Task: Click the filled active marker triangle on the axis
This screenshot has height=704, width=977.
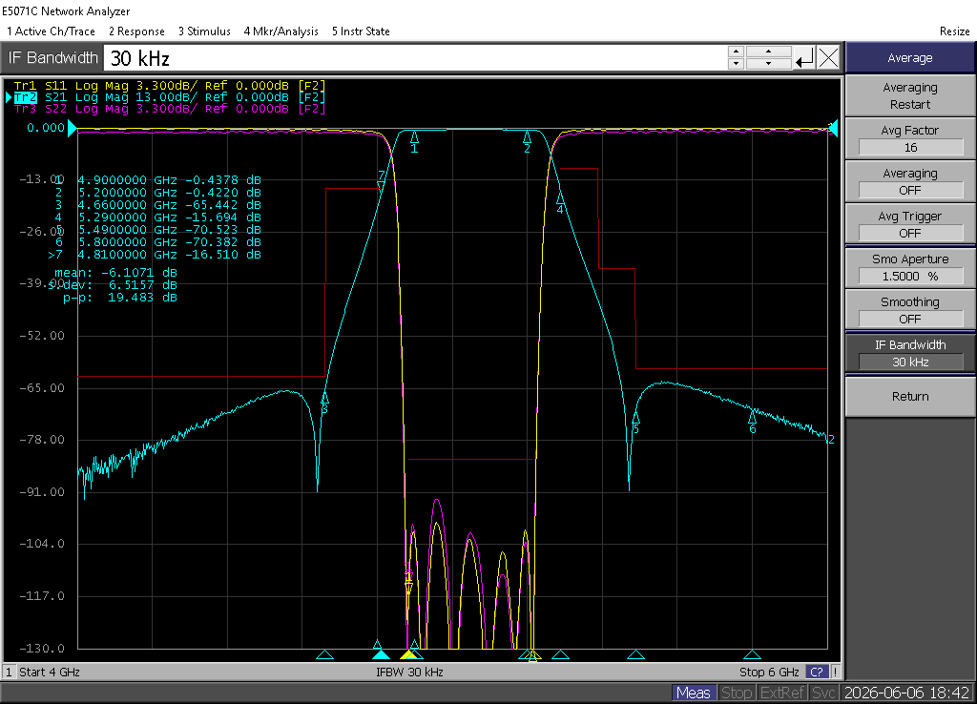Action: pos(381,654)
